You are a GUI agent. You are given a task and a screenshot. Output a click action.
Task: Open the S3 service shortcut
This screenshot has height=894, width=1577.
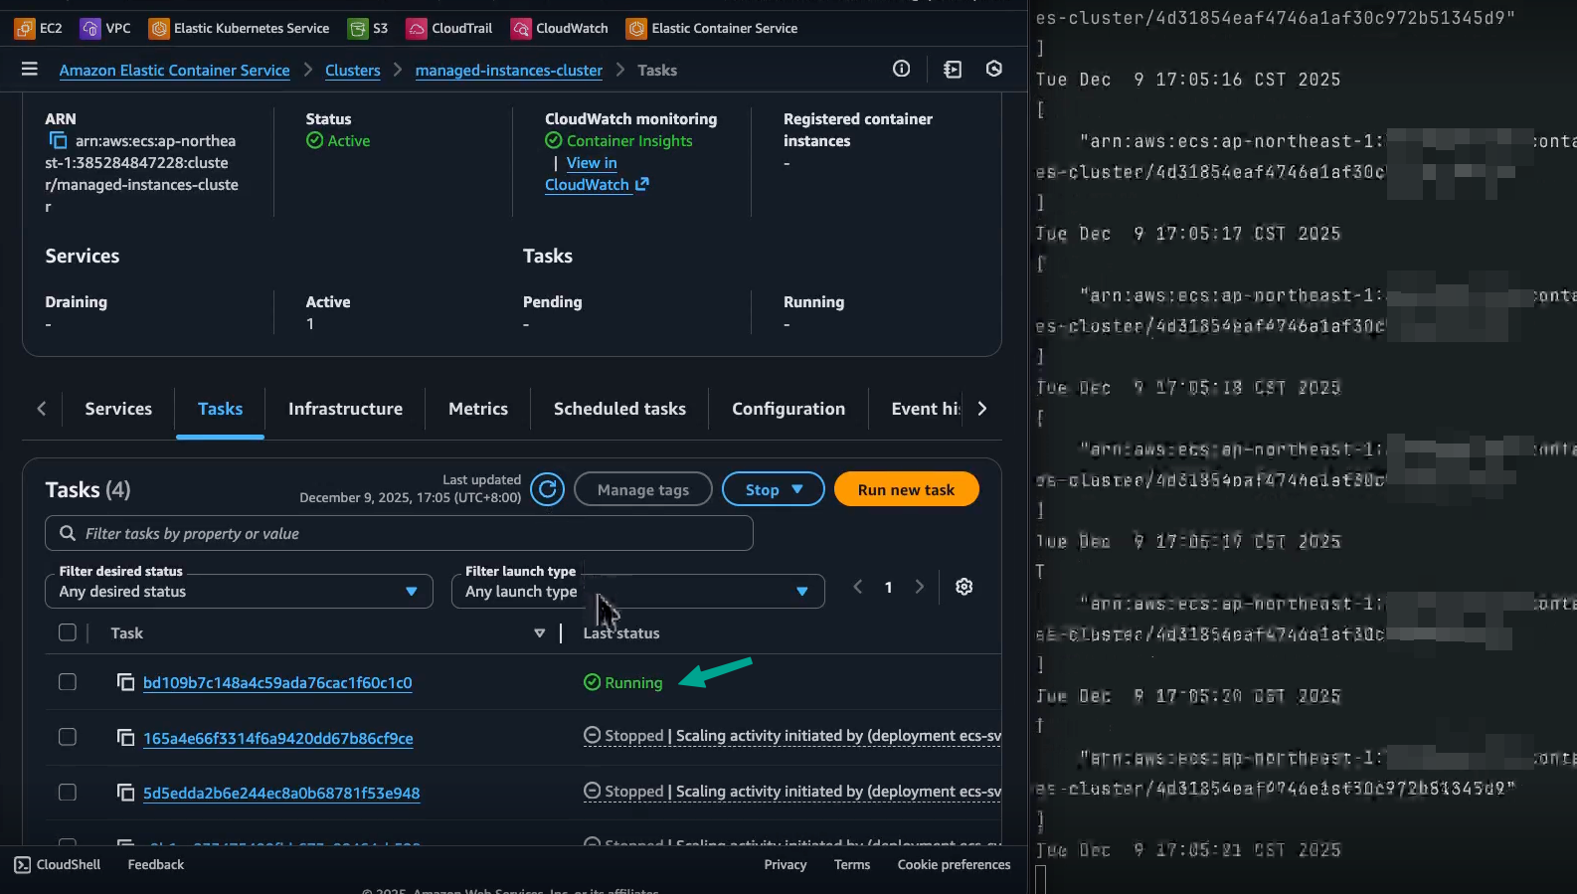pos(369,28)
